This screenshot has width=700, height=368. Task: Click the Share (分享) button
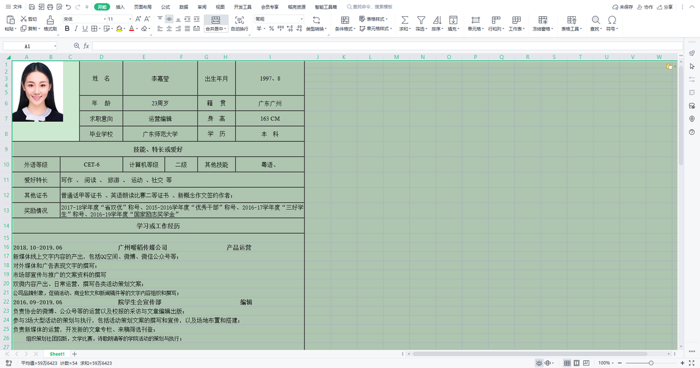pos(664,7)
